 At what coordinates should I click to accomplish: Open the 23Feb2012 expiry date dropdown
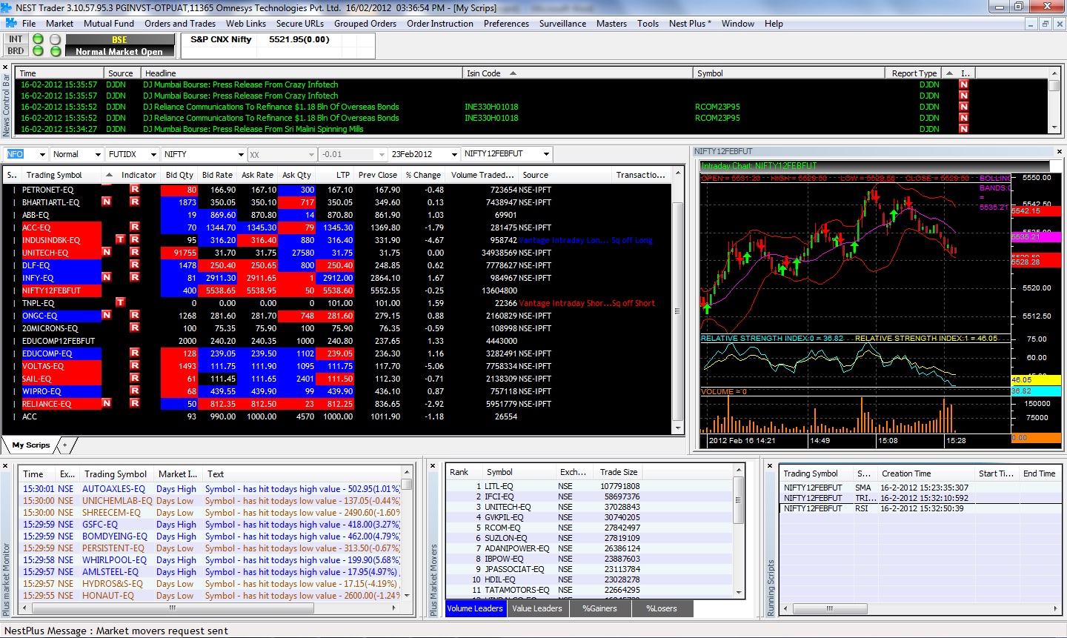453,154
